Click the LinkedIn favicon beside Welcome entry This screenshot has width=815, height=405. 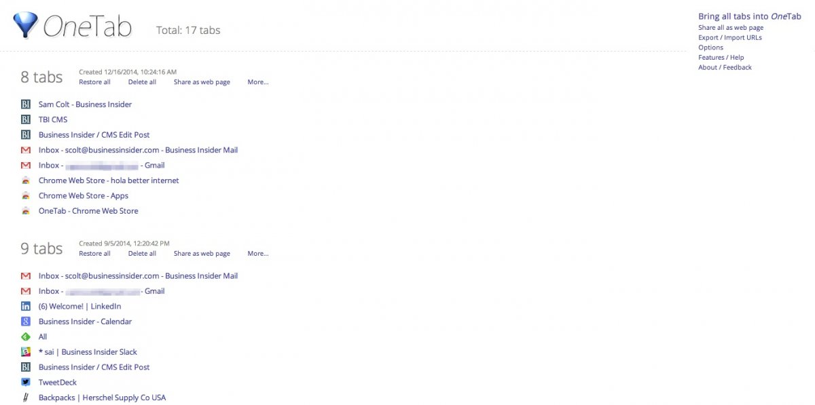click(x=26, y=307)
